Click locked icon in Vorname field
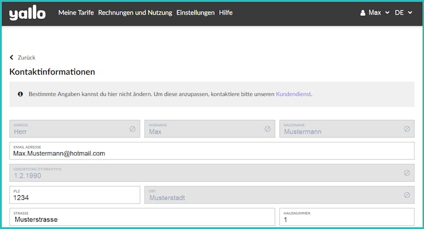 click(268, 129)
